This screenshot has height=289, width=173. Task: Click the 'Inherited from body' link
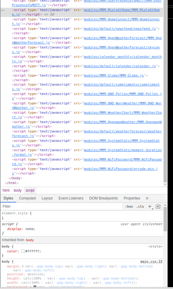coord(30,240)
